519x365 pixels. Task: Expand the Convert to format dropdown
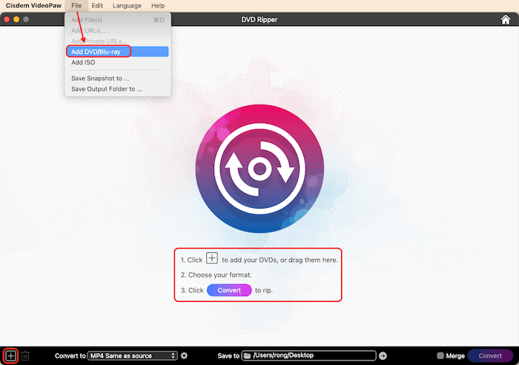click(x=133, y=356)
